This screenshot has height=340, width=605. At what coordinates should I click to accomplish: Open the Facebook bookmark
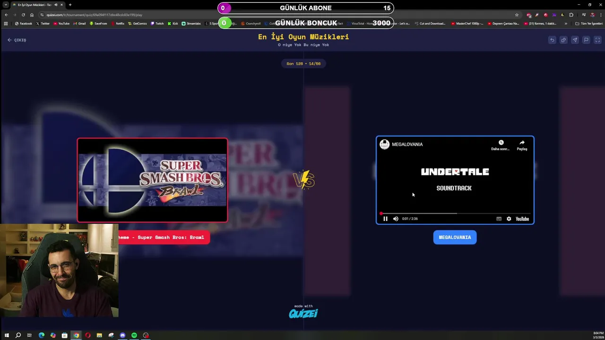[24, 23]
